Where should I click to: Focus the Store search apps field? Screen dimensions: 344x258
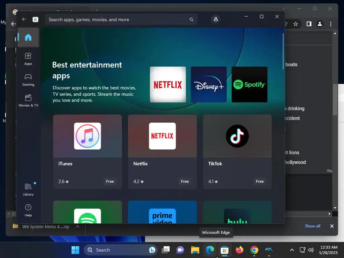(x=121, y=19)
